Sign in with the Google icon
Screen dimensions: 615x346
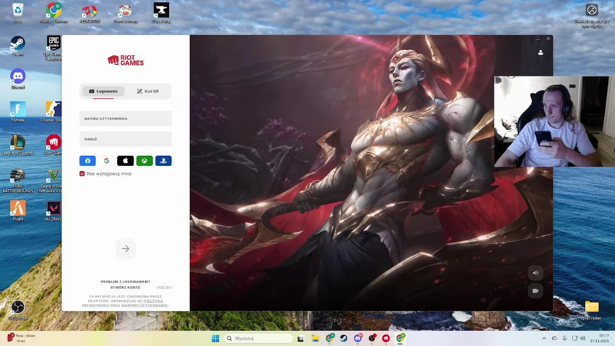107,161
